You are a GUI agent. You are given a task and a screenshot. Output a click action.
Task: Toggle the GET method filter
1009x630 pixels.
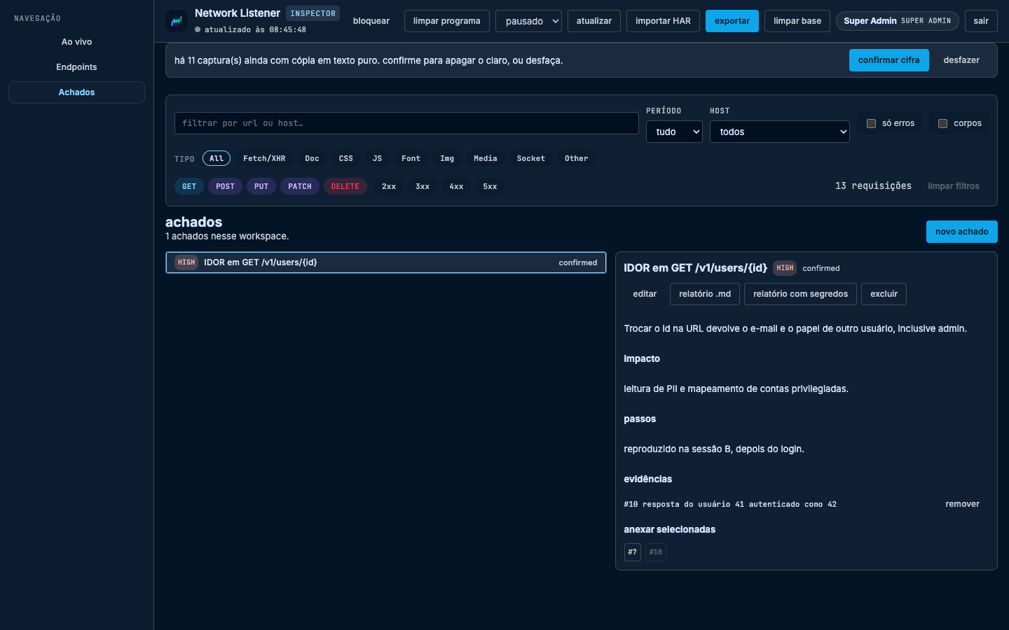pos(189,186)
